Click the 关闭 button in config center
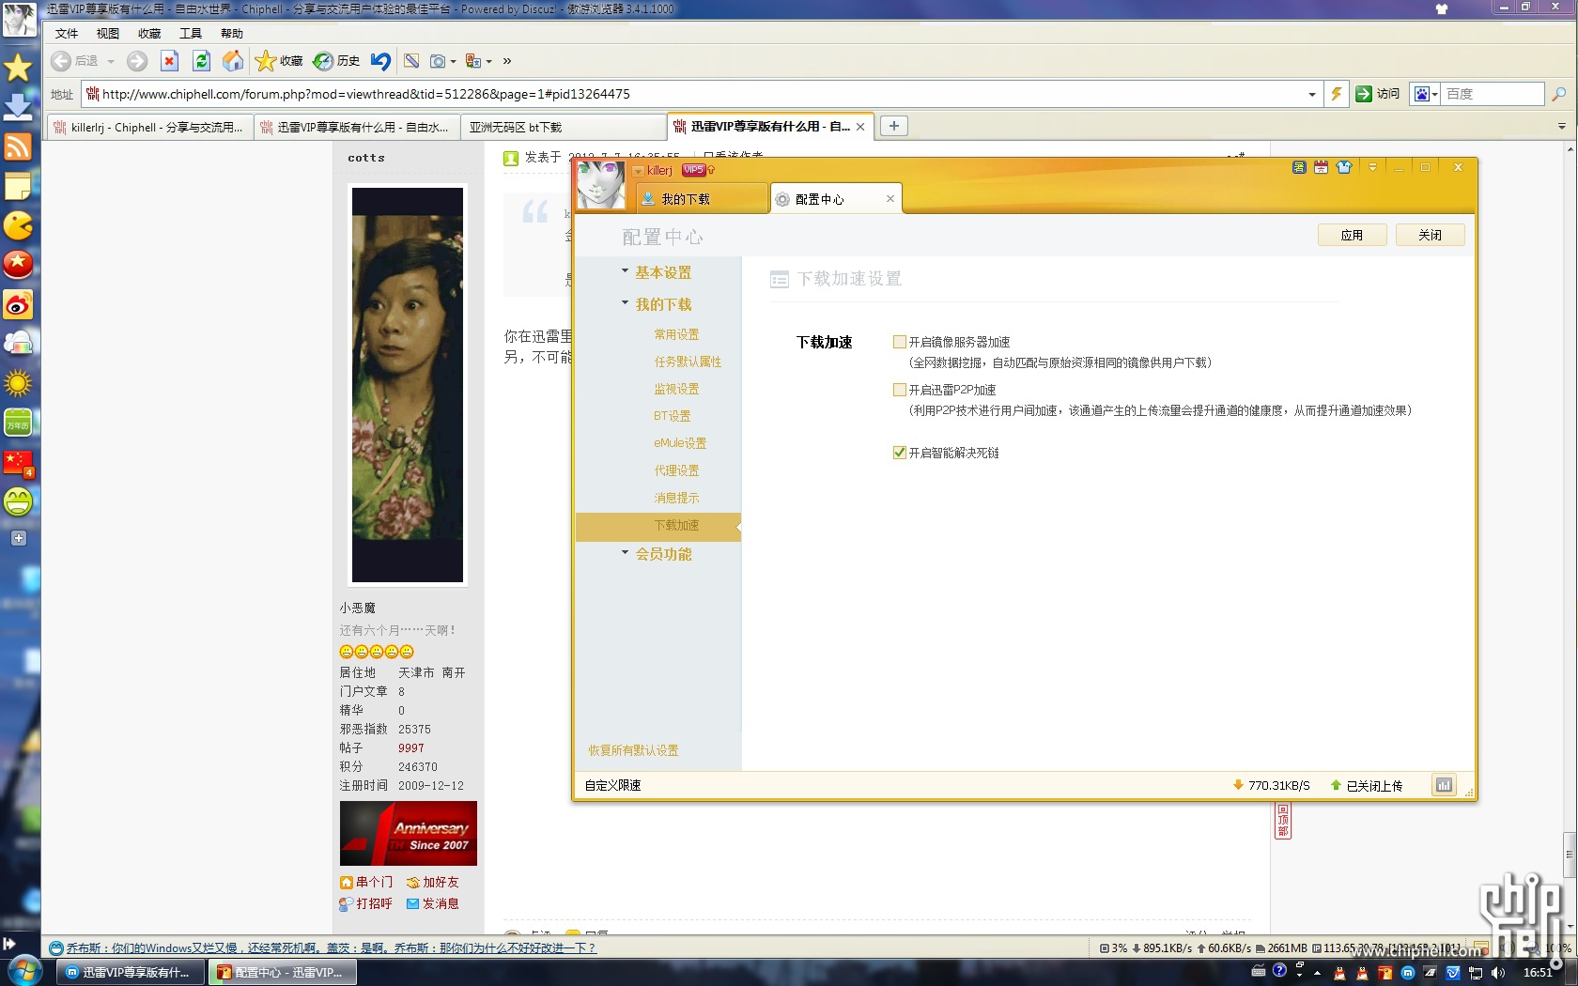 (1430, 235)
